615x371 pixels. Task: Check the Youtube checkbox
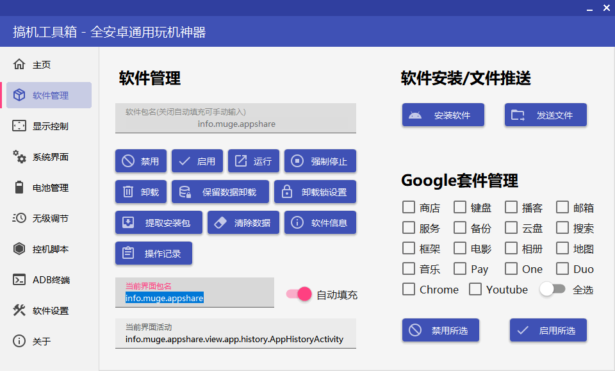point(476,290)
